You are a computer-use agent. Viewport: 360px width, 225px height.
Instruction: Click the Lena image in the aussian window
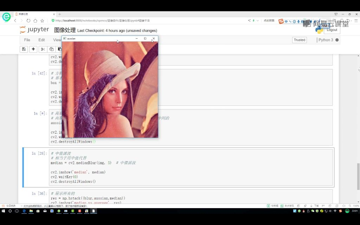[110, 90]
